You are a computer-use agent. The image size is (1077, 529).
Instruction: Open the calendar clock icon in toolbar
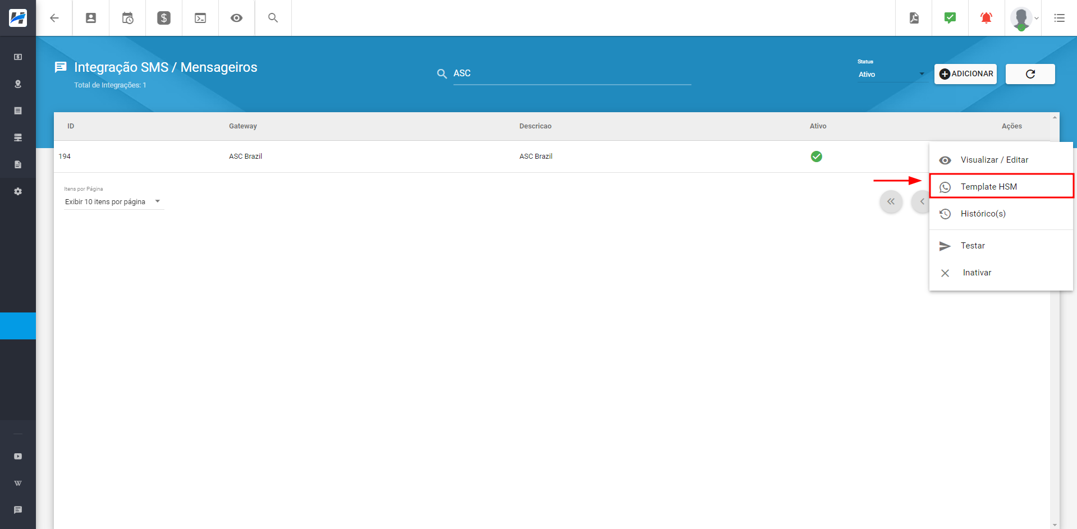point(127,18)
